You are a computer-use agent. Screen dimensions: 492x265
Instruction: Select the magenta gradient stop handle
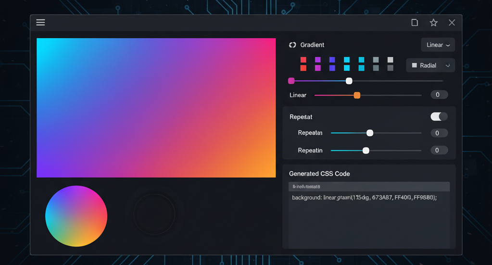tap(291, 81)
